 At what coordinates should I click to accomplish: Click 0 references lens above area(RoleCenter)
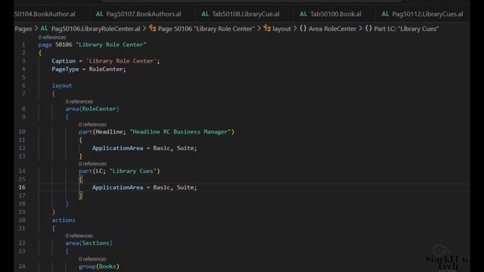(x=79, y=101)
